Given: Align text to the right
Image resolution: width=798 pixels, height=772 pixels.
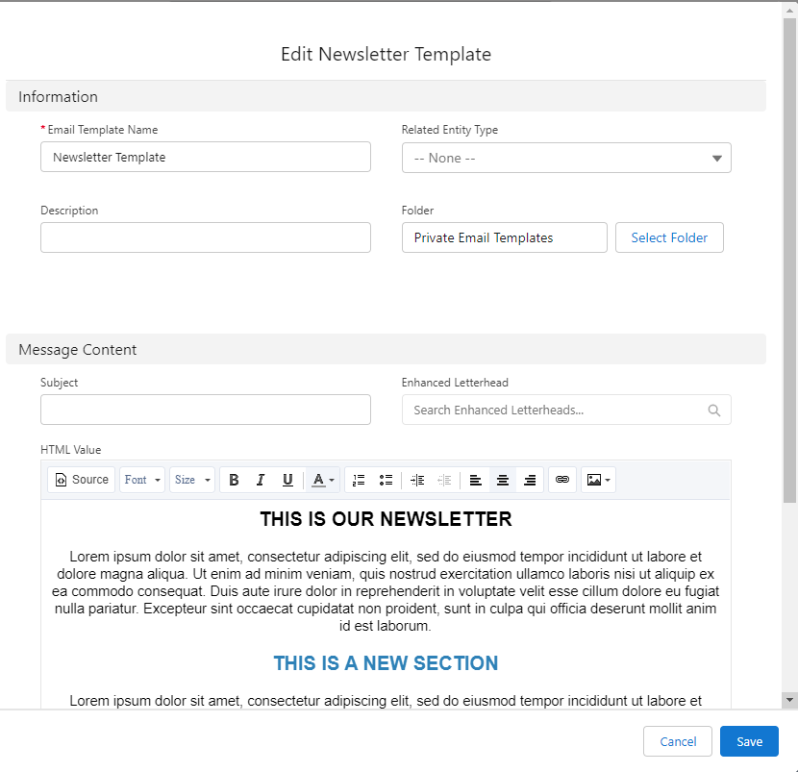Looking at the screenshot, I should click(529, 480).
